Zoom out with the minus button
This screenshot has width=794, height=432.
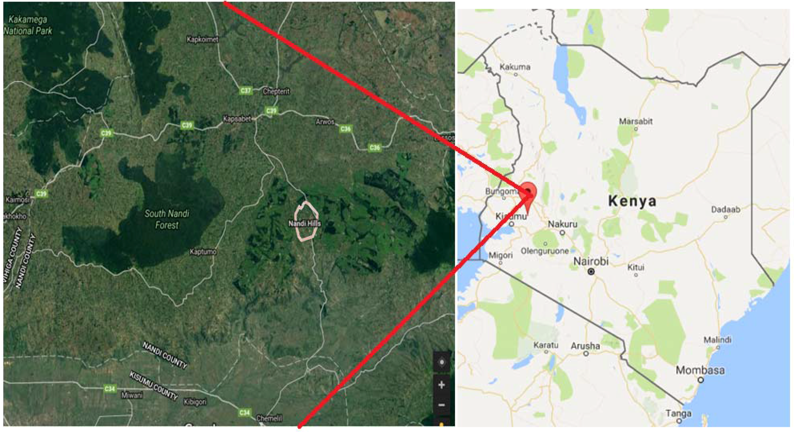[442, 405]
